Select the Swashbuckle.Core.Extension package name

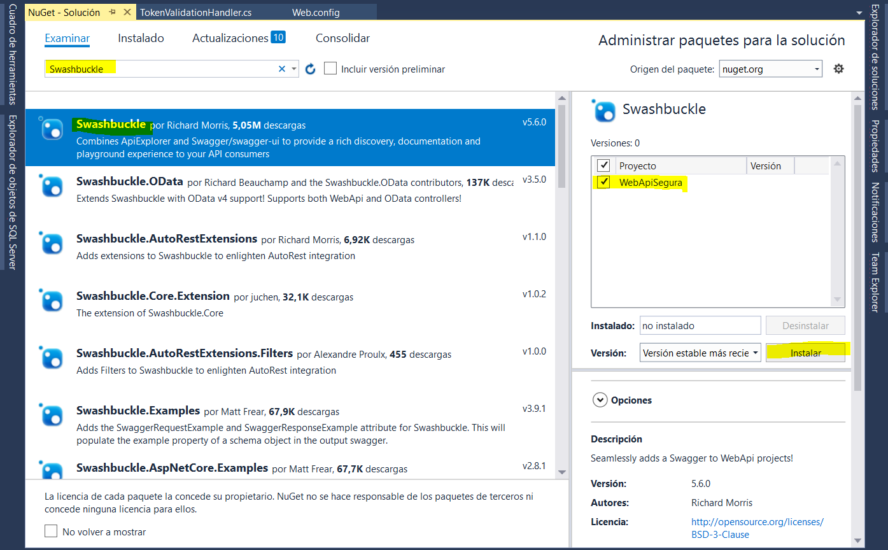[x=153, y=296]
